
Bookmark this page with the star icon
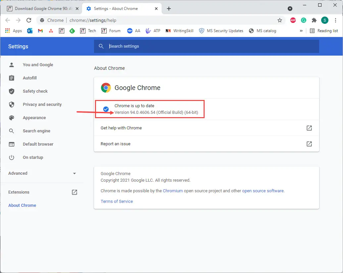279,20
